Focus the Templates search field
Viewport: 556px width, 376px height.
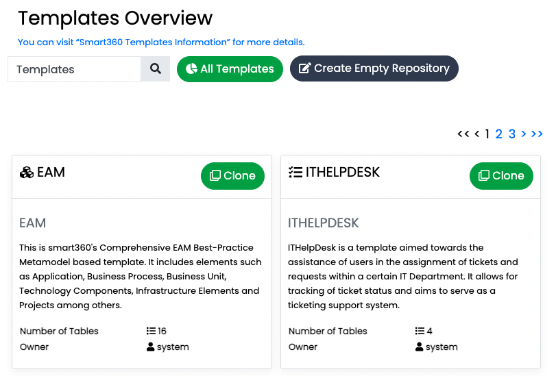coord(75,69)
